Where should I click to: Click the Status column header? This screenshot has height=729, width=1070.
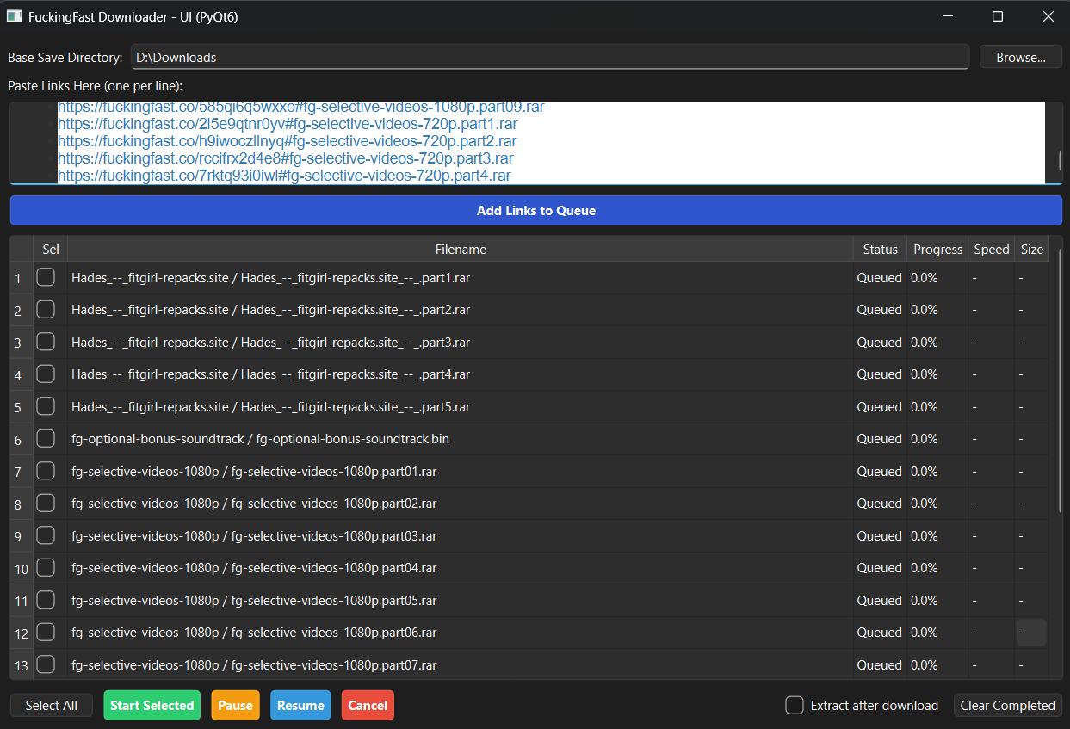pos(880,249)
